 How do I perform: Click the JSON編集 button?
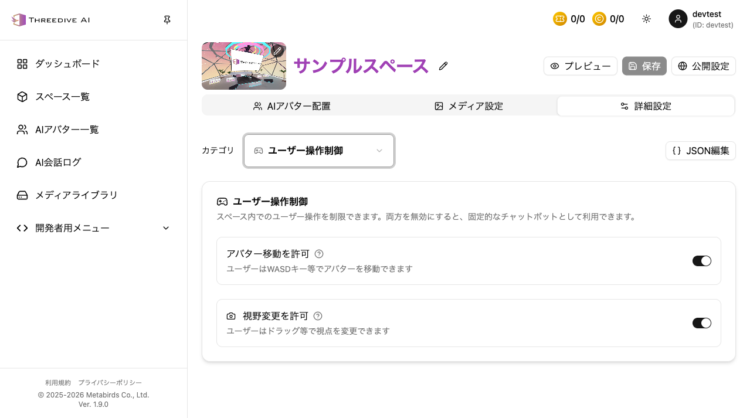coord(701,151)
